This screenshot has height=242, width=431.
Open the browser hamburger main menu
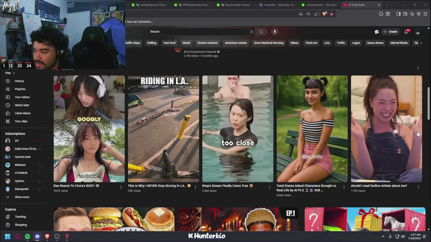(426, 14)
